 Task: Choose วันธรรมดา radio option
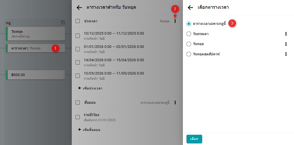[x=189, y=34]
